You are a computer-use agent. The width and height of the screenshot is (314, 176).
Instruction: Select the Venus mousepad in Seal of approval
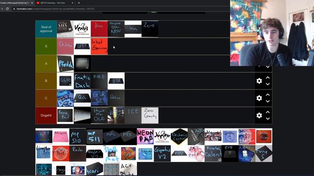pos(82,29)
